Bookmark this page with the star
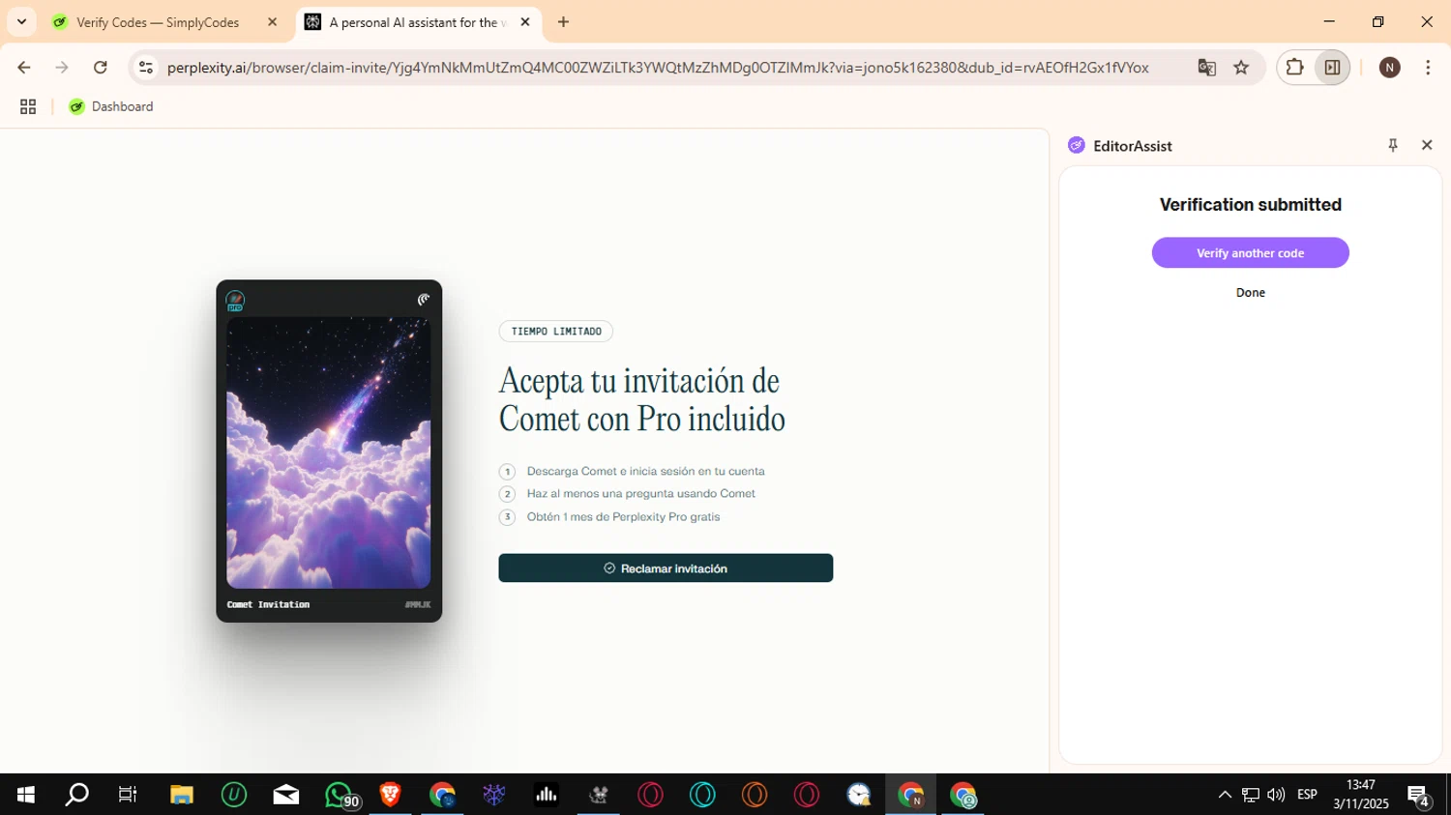This screenshot has width=1451, height=815. [x=1241, y=67]
